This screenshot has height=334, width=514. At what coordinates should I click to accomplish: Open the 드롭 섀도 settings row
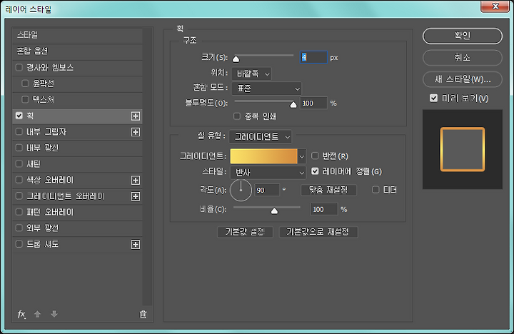pyautogui.click(x=77, y=244)
